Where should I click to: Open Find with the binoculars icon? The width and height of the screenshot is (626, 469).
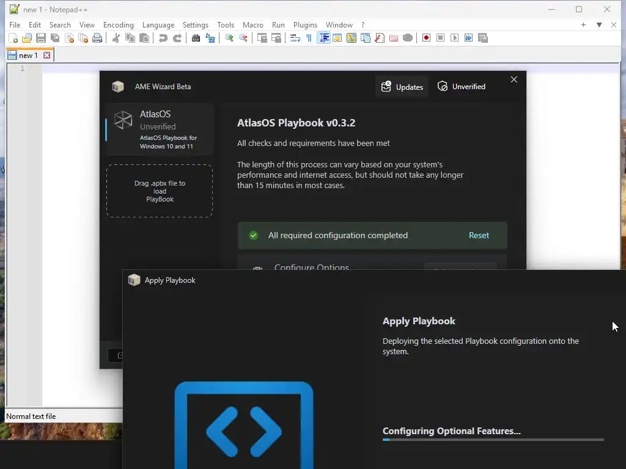point(196,38)
